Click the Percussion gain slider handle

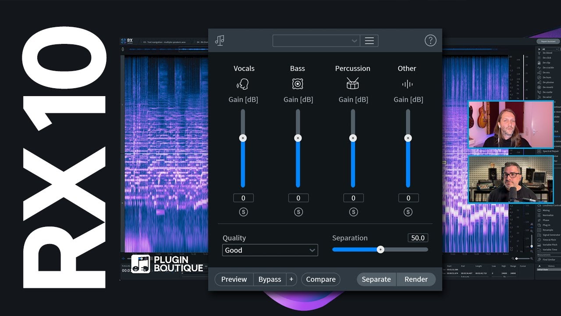[353, 138]
